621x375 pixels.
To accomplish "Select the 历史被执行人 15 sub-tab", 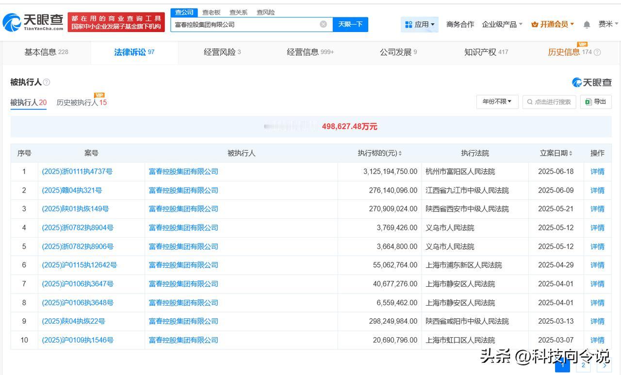I will 82,102.
